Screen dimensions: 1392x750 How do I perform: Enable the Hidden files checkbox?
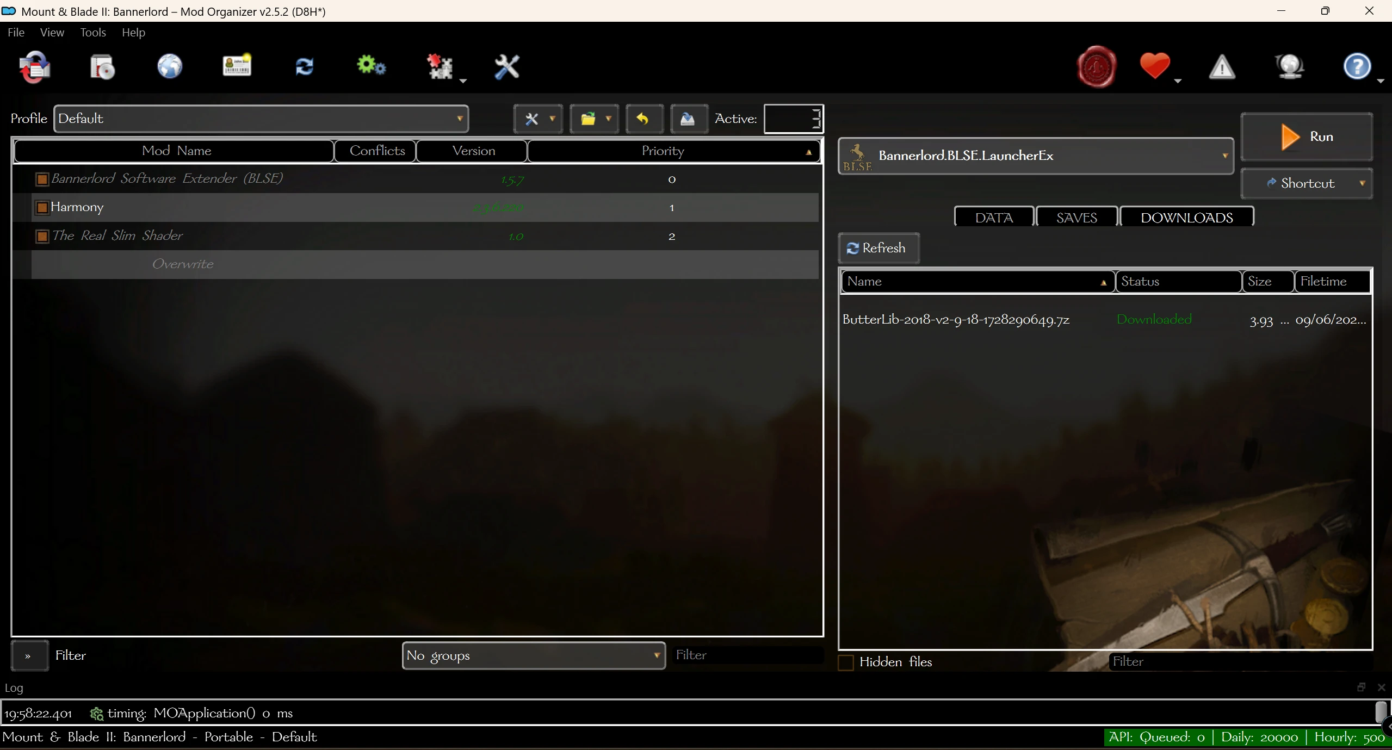(846, 662)
